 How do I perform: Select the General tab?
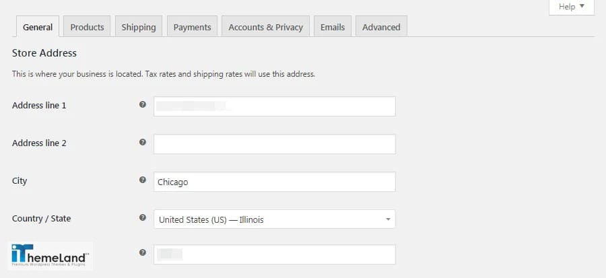[x=38, y=27]
